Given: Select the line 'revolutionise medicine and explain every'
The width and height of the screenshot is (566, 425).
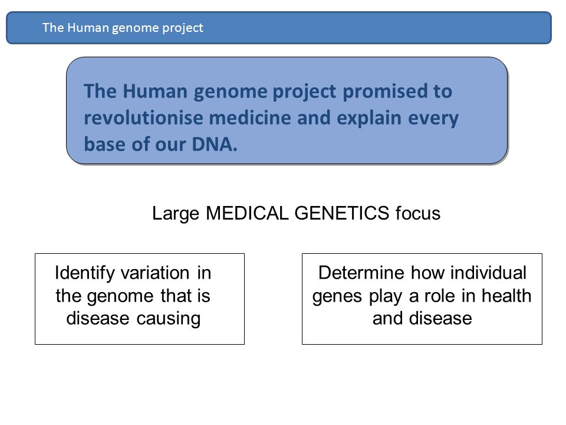Looking at the screenshot, I should point(271,118).
